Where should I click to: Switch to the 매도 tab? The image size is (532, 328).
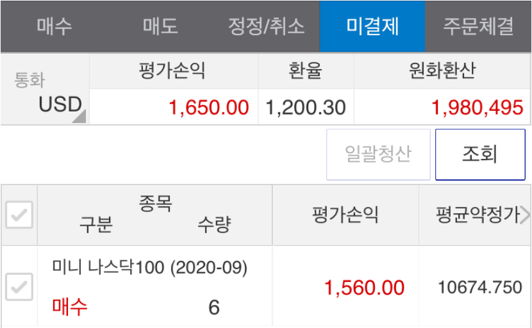pos(160,26)
